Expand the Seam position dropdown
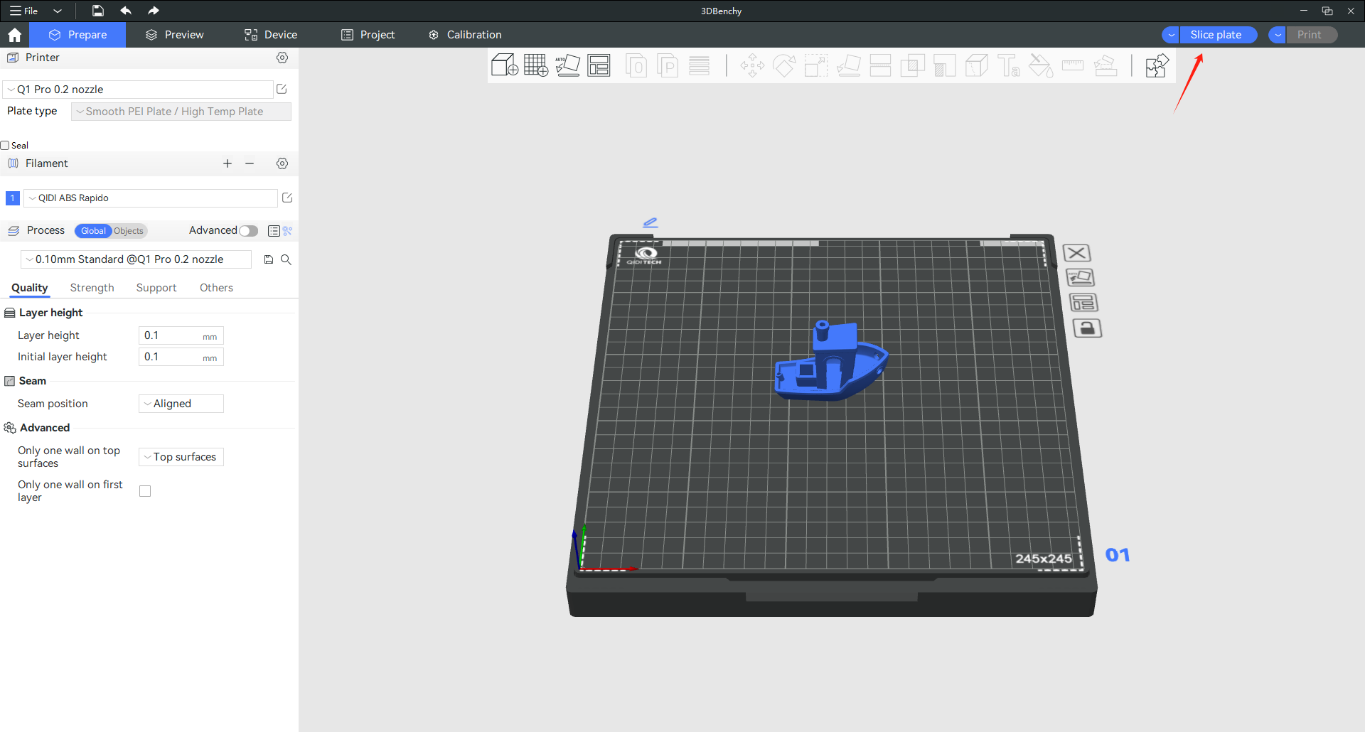Screen dimensions: 1365x732 coord(181,404)
